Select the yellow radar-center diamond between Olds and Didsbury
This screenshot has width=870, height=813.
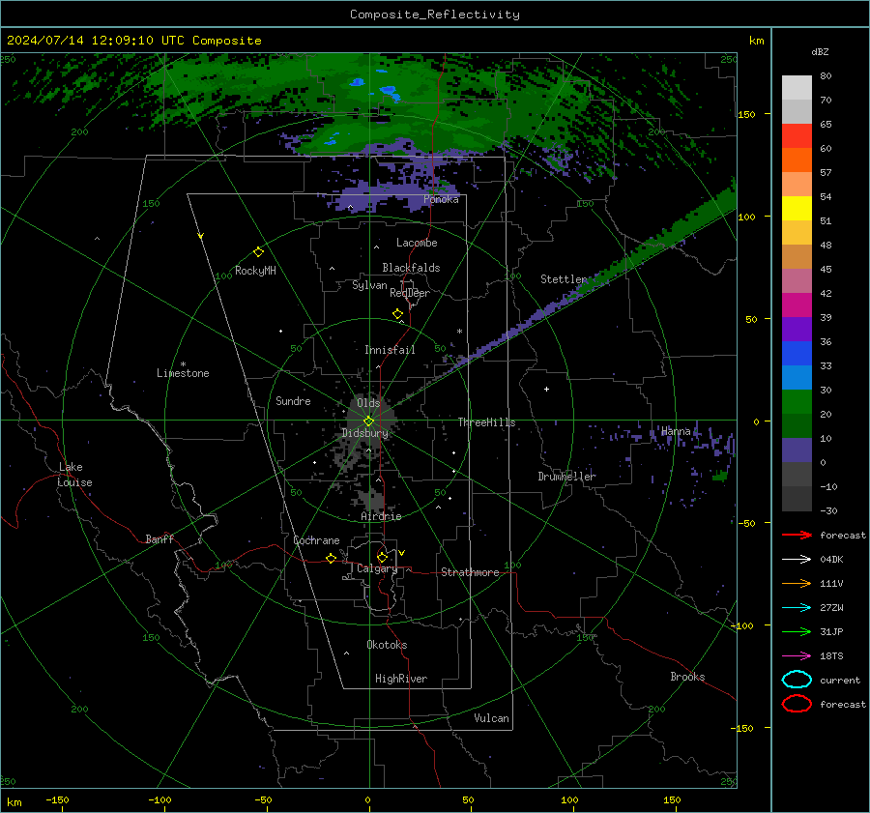tap(368, 421)
